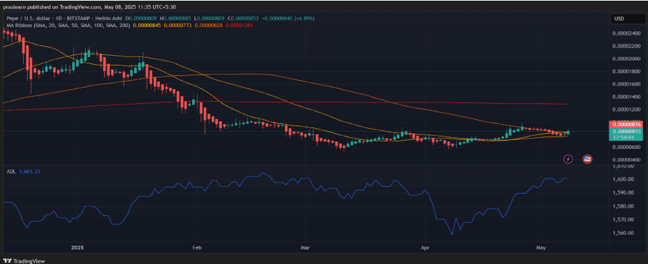This screenshot has height=264, width=648.
Task: Click the US flag economic event icon
Action: (587, 159)
